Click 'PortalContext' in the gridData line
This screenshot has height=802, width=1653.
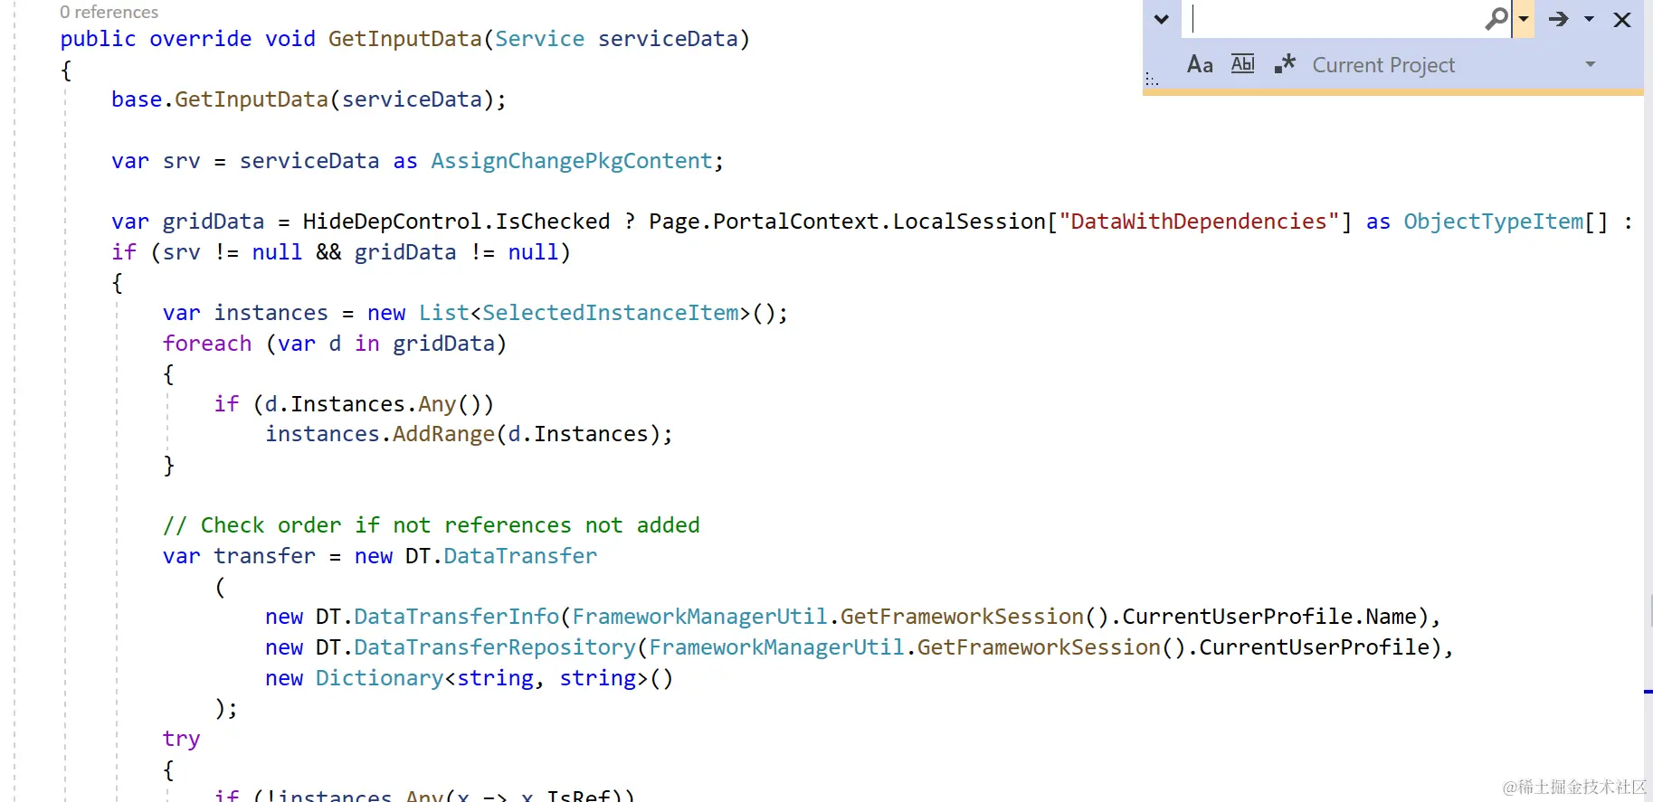coord(796,222)
